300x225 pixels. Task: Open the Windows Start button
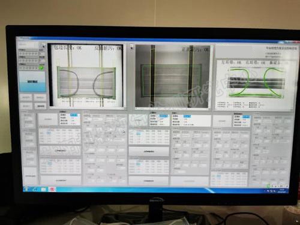tap(26, 189)
